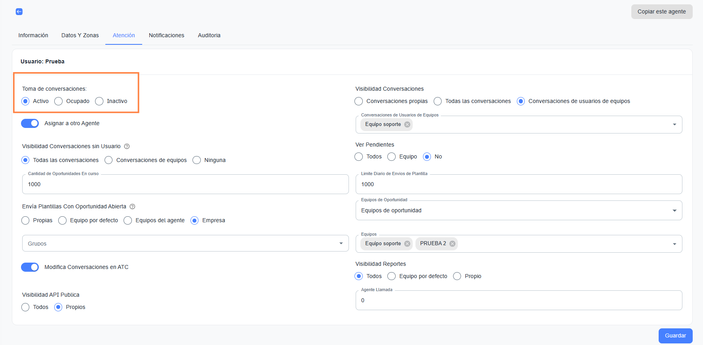Focus the Cantidad de Oportunidades En curso field
Screen dimensions: 703x345
coord(185,185)
